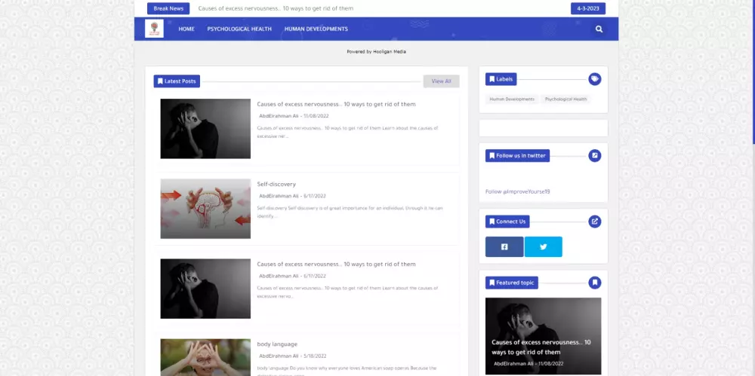Click the 4-3-2023 date badge

tap(588, 8)
